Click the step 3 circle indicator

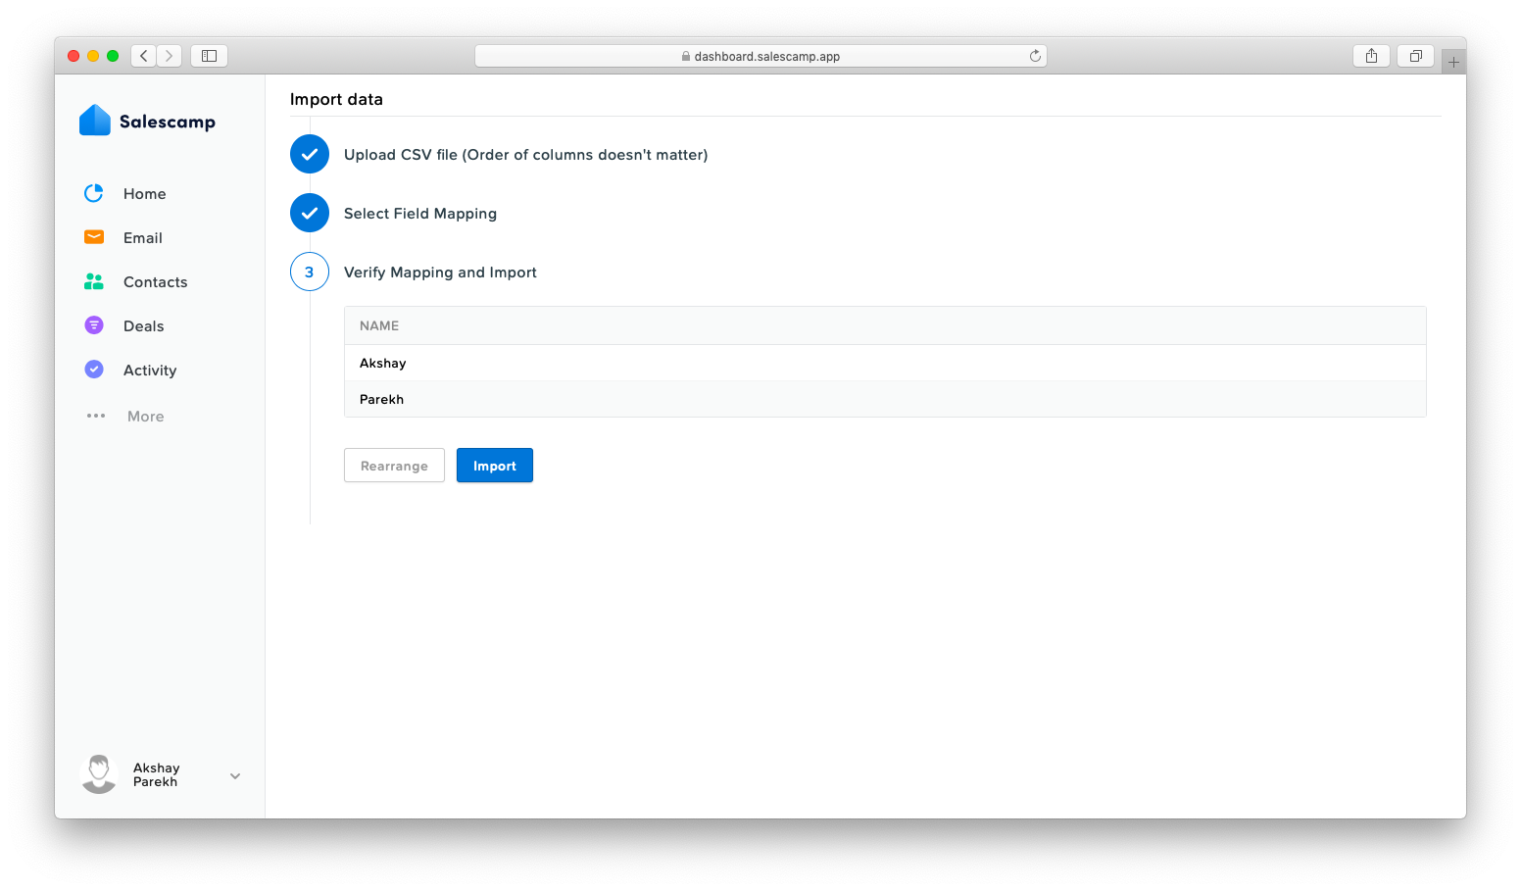pyautogui.click(x=310, y=272)
